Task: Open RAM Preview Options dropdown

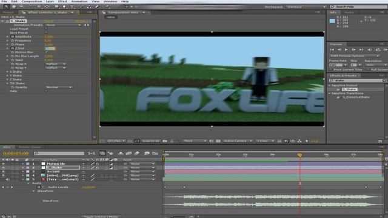Action: click(354, 56)
